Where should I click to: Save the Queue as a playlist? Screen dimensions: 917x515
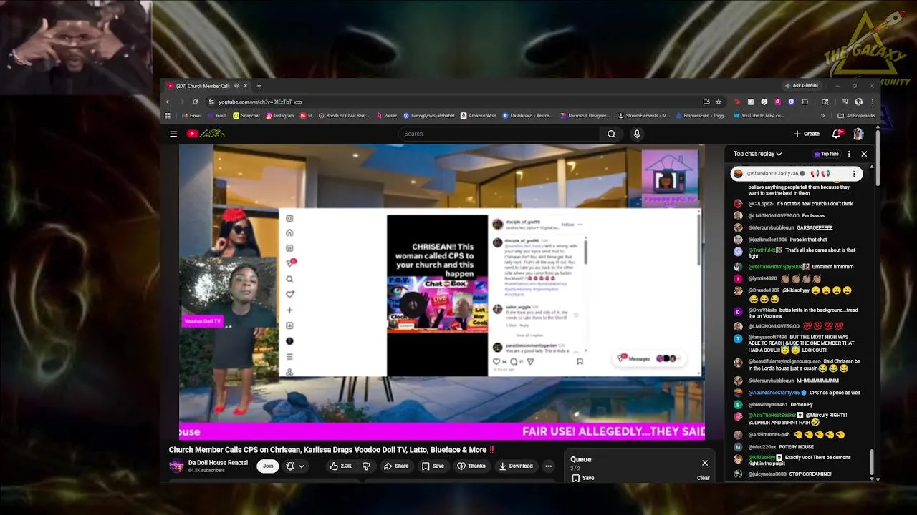583,478
